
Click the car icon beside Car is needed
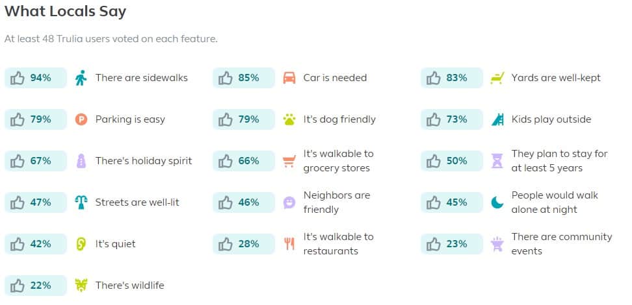coord(289,78)
